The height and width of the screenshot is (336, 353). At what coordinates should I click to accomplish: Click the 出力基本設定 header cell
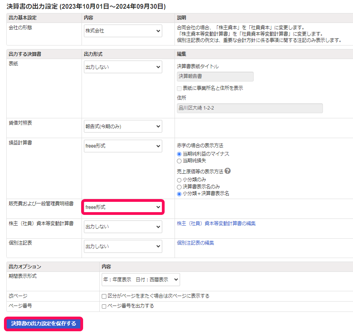click(x=23, y=17)
